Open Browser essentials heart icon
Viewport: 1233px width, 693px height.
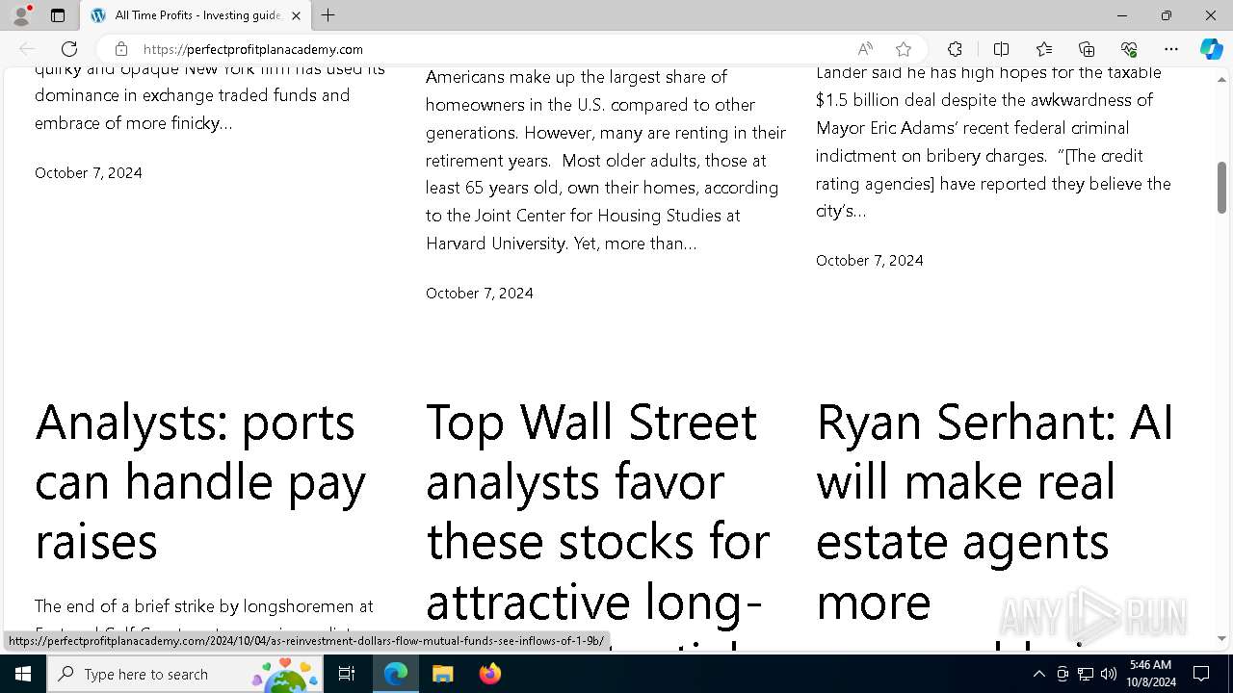[1129, 49]
